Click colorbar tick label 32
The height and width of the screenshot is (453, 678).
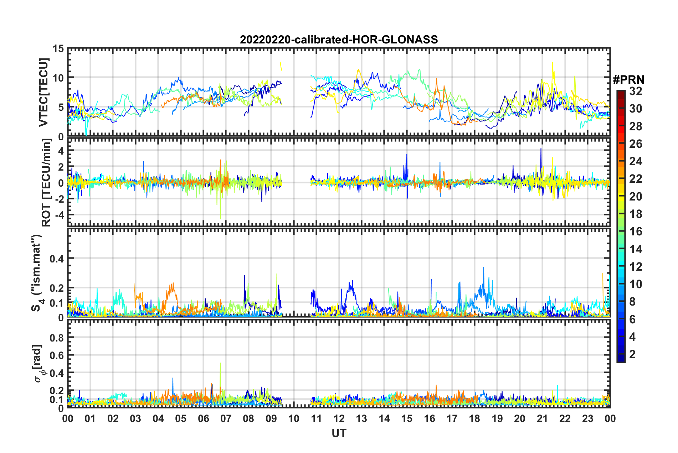636,91
